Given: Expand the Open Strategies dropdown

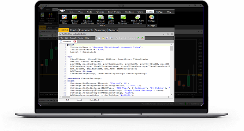Looking at the screenshot, I should (123, 19).
